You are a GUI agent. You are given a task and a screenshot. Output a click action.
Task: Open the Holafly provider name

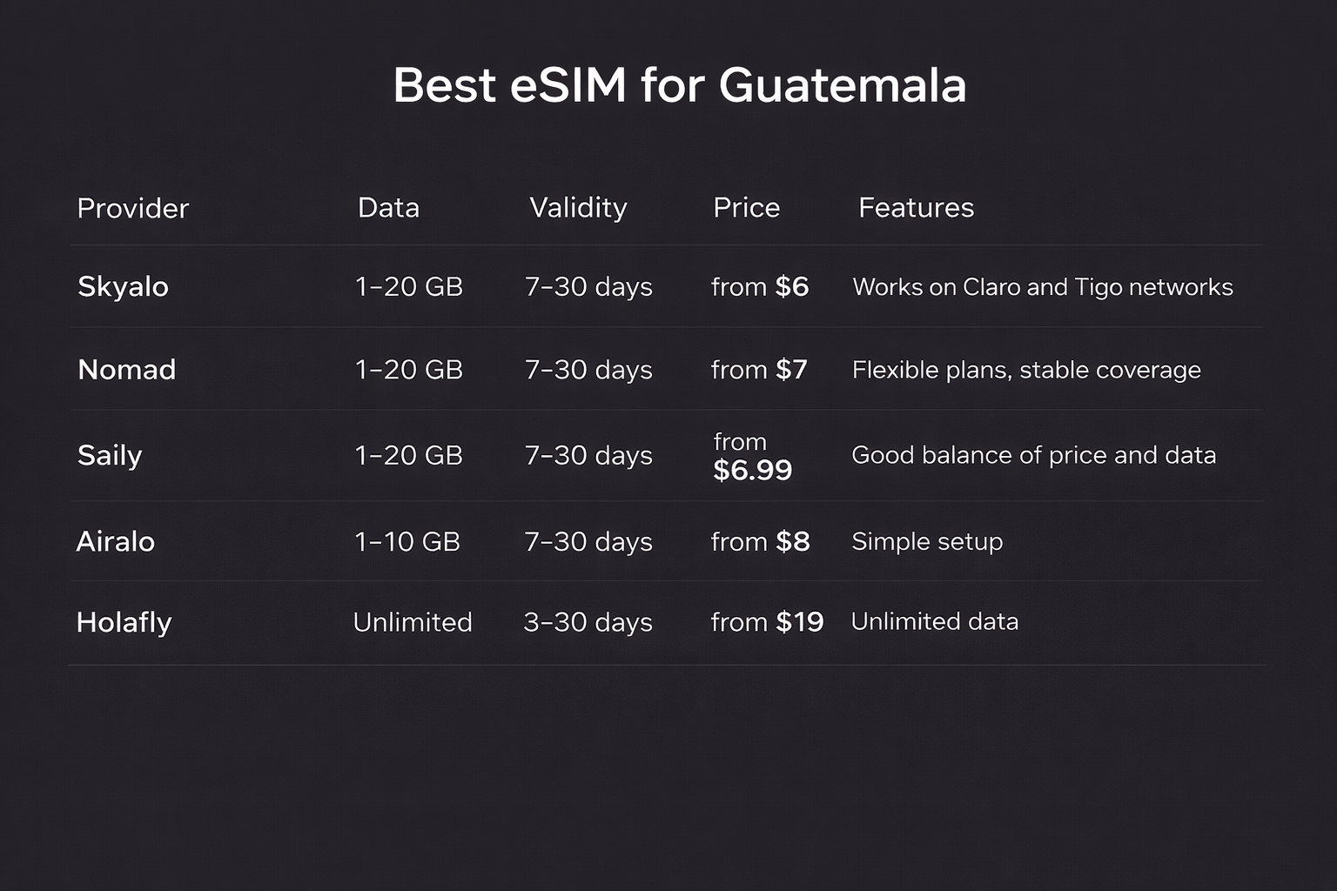[124, 622]
